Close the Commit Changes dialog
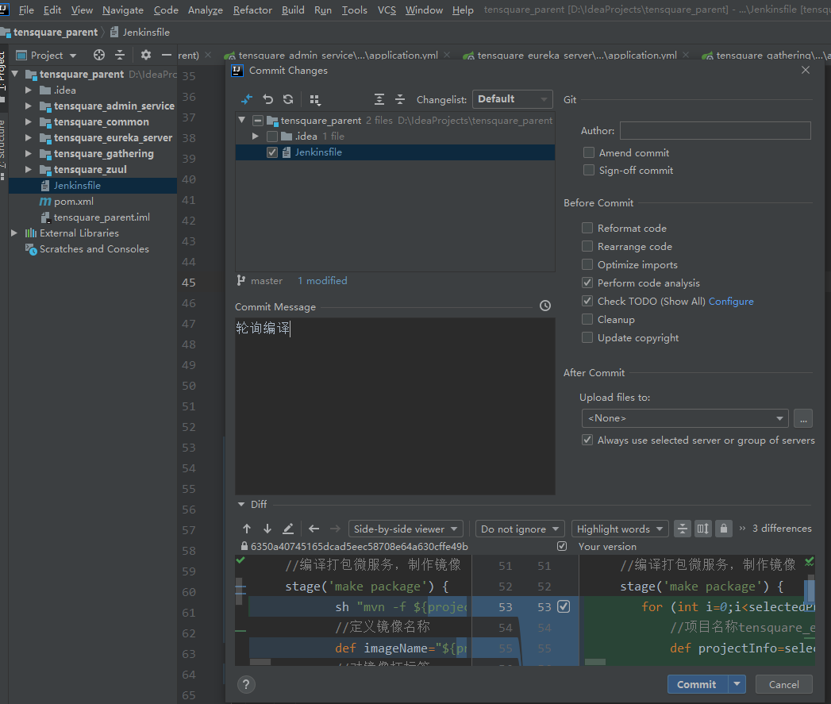 pos(806,70)
